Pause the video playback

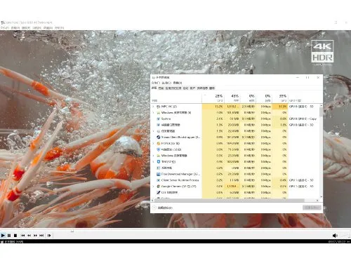pos(9,235)
